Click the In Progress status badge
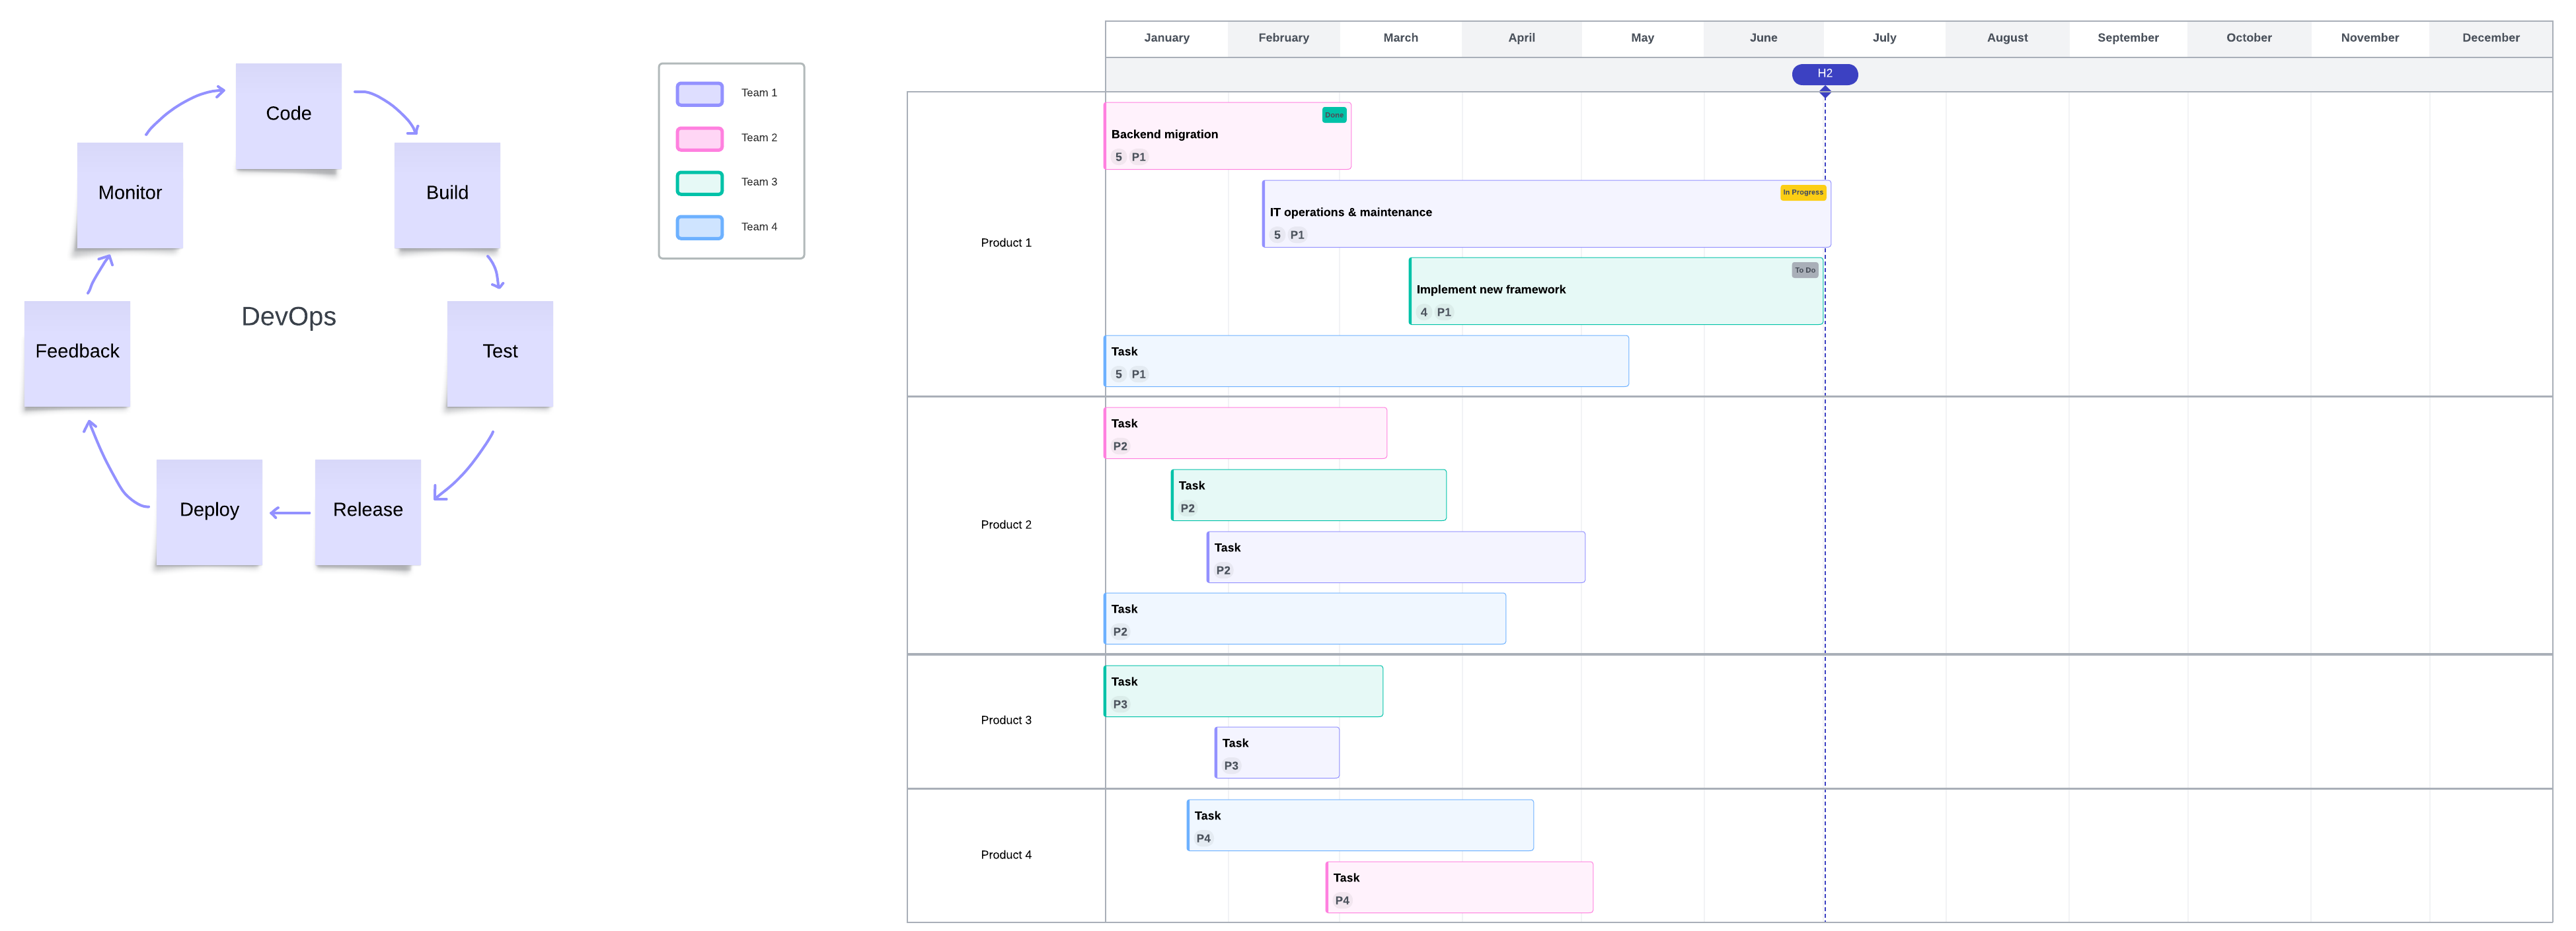 click(1802, 193)
